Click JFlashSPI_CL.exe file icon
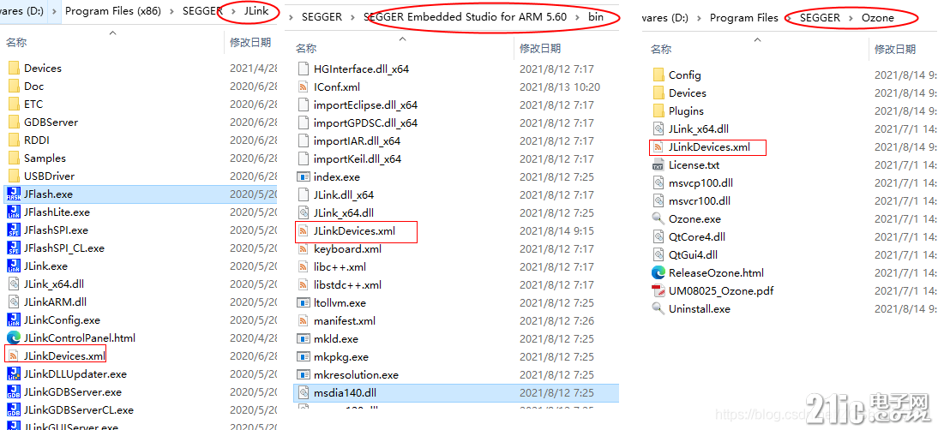This screenshot has width=938, height=430. coord(13,248)
